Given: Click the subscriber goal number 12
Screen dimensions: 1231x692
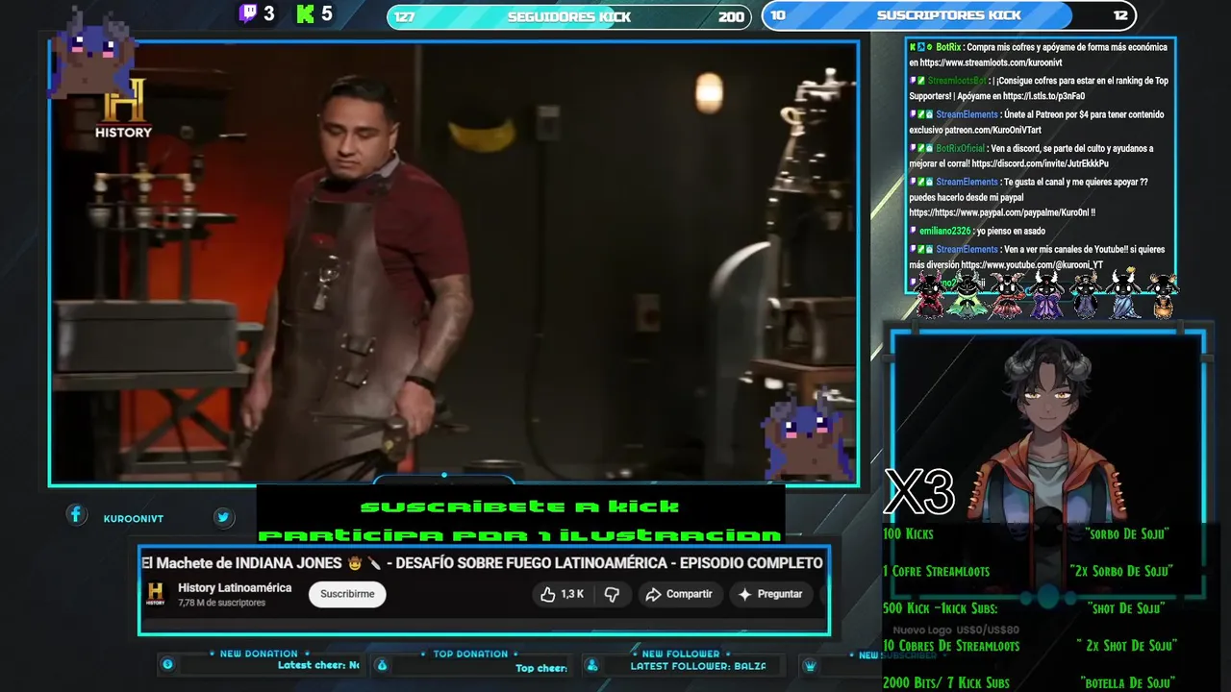Looking at the screenshot, I should tap(1120, 15).
